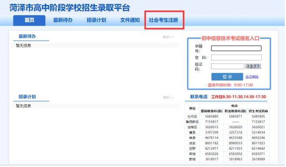Open the 招录计划 navigation tab
This screenshot has height=167, width=286.
click(x=96, y=20)
